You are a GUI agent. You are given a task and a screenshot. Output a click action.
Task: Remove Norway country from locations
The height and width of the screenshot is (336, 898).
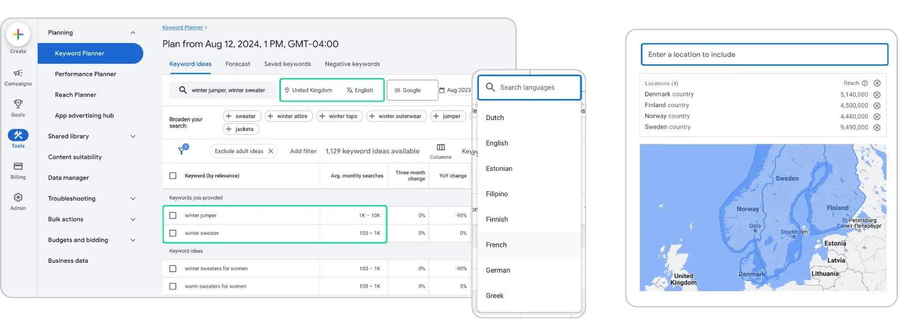click(x=877, y=116)
